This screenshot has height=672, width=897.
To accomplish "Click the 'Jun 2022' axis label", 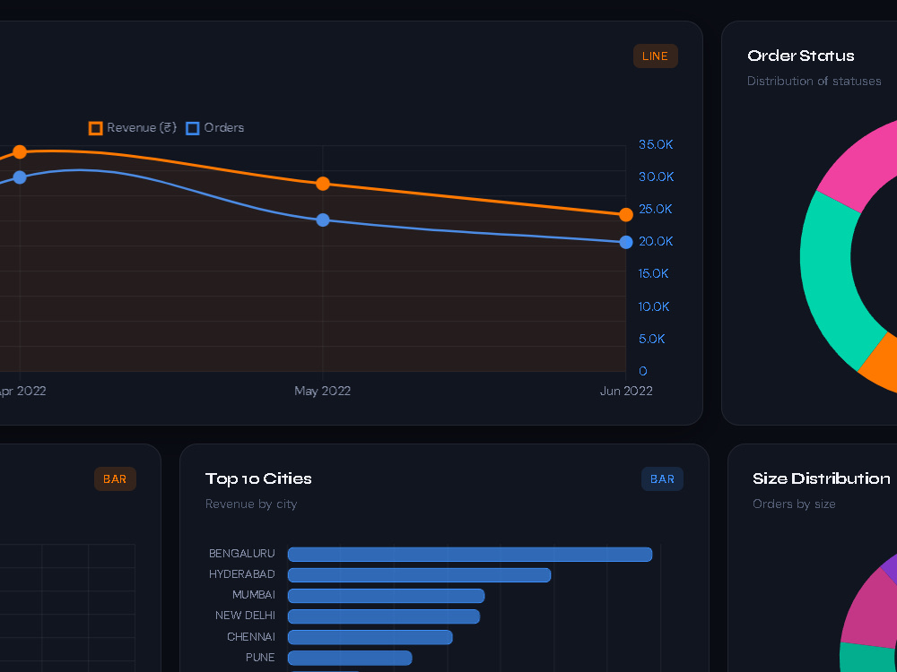I will coord(626,391).
